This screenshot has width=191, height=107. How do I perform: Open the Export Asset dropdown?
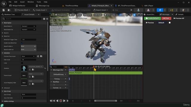click(101, 10)
